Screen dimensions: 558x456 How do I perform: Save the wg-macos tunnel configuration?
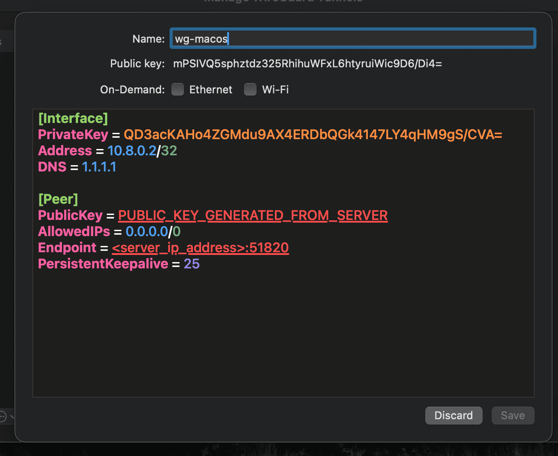pos(513,415)
